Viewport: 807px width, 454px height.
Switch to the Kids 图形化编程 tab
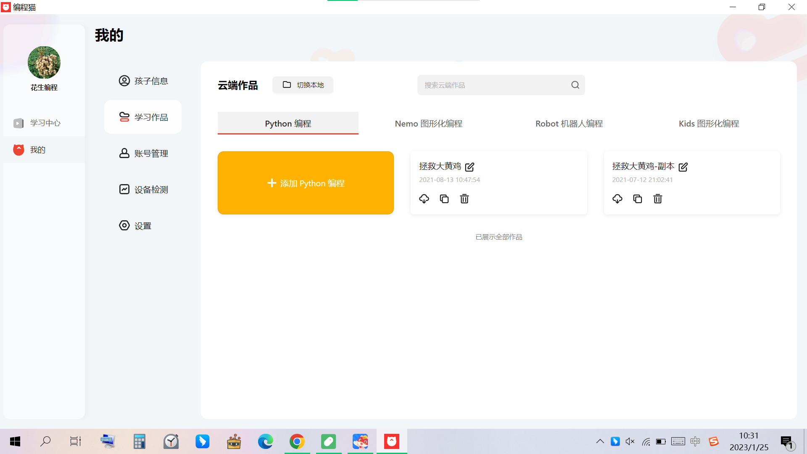pyautogui.click(x=709, y=123)
